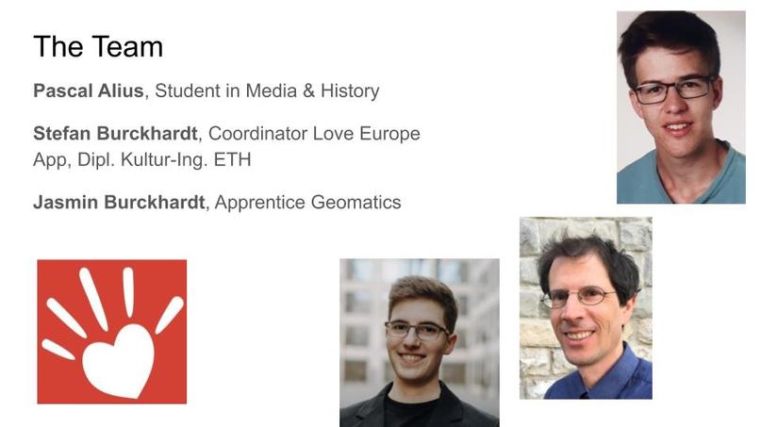This screenshot has width=760, height=427.
Task: Click the "App, Dipl. Kultur-Ing. ETH" line
Action: [x=142, y=159]
